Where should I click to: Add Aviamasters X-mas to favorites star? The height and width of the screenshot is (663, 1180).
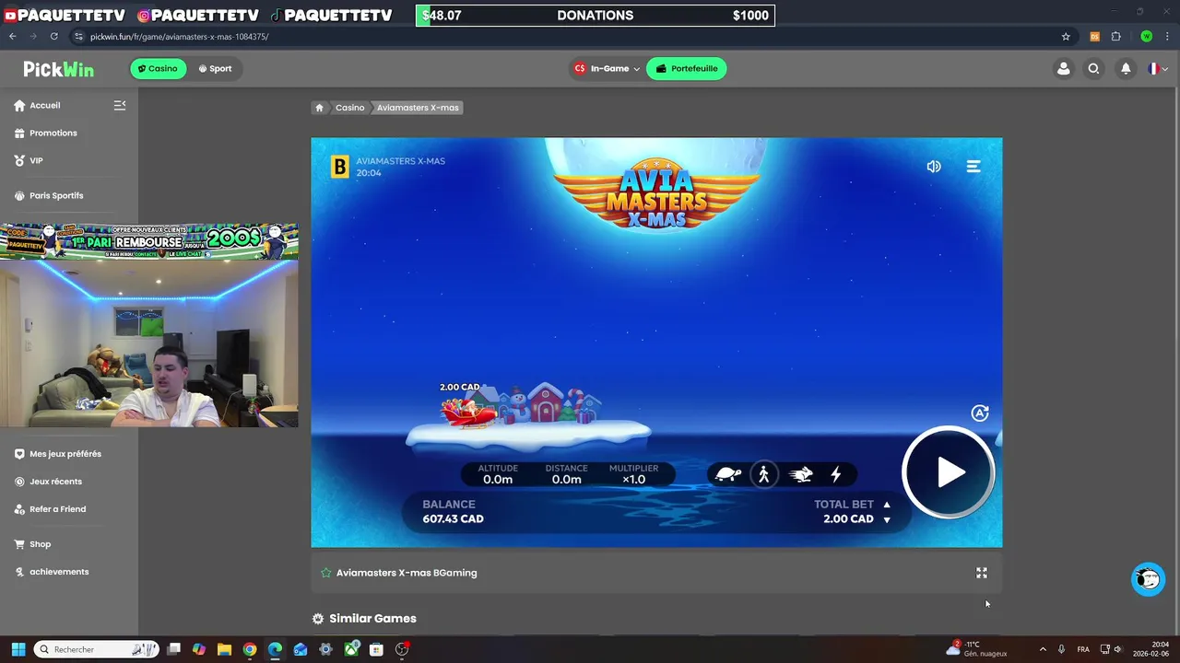325,573
